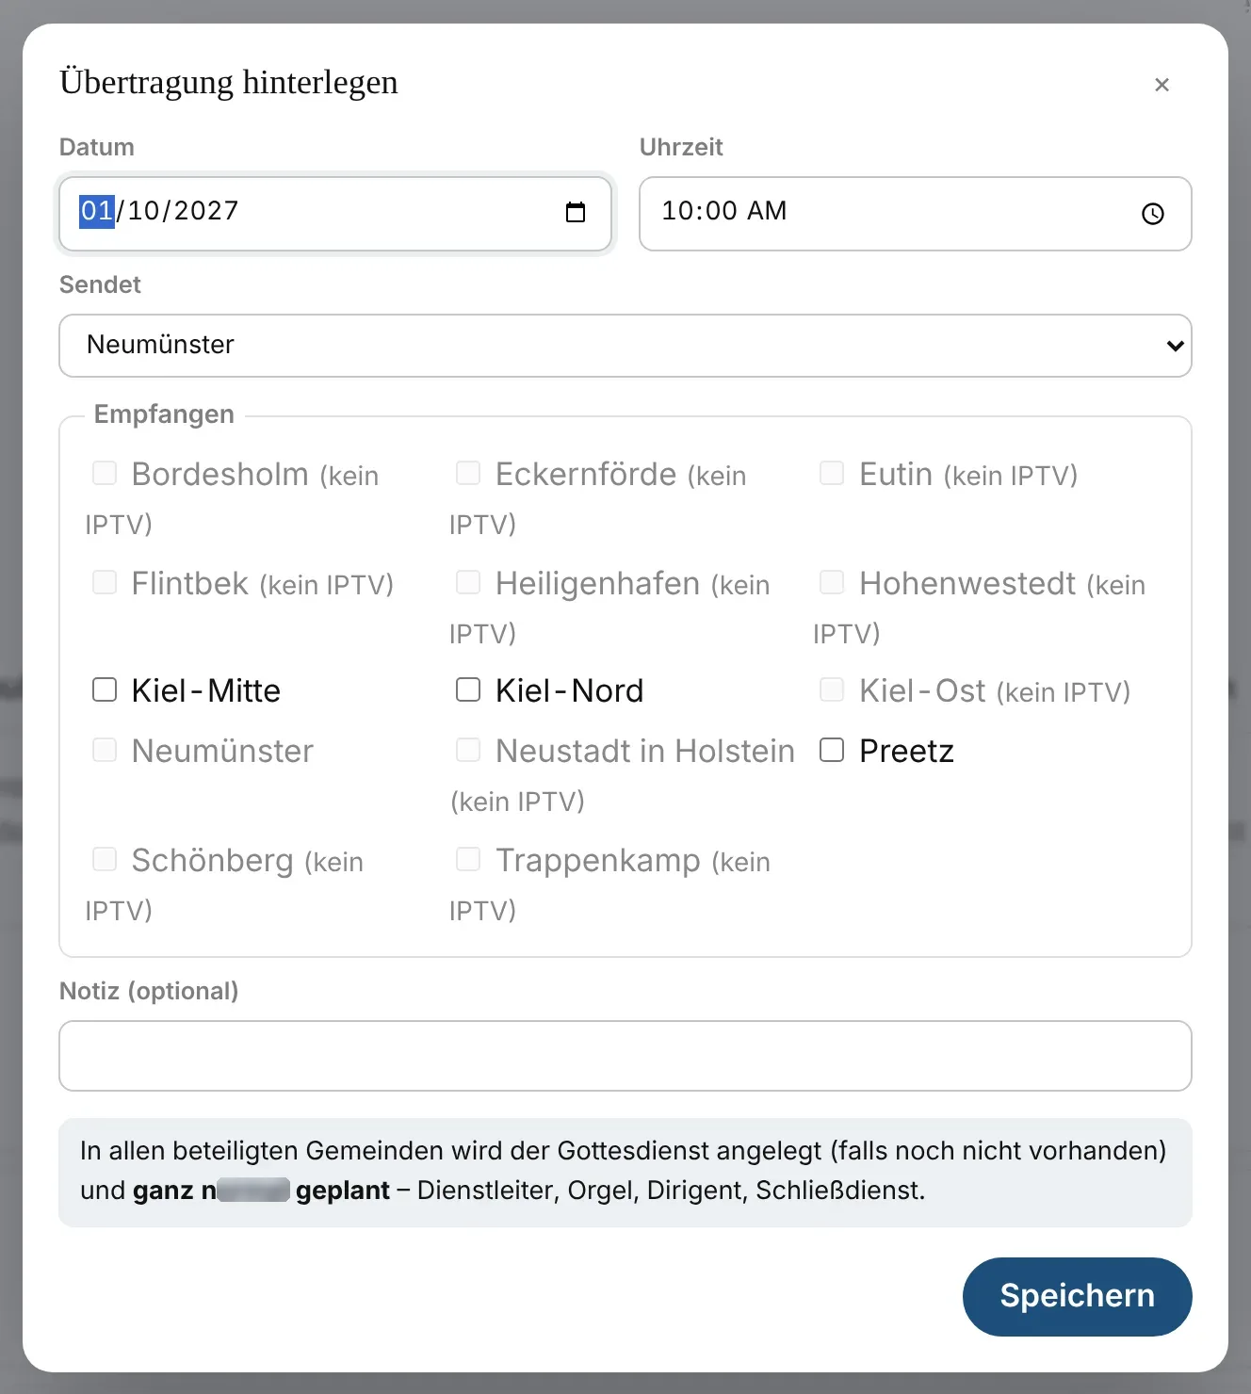Click the year 2027 in the date field
Image resolution: width=1251 pixels, height=1394 pixels.
point(206,211)
